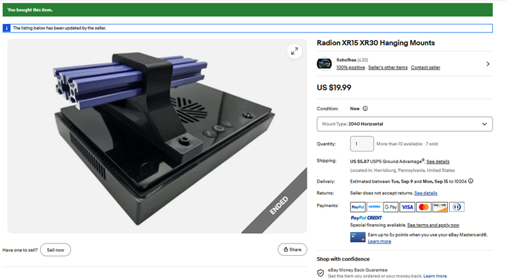
Task: Click the Mastercard payment icon
Action: [424, 207]
